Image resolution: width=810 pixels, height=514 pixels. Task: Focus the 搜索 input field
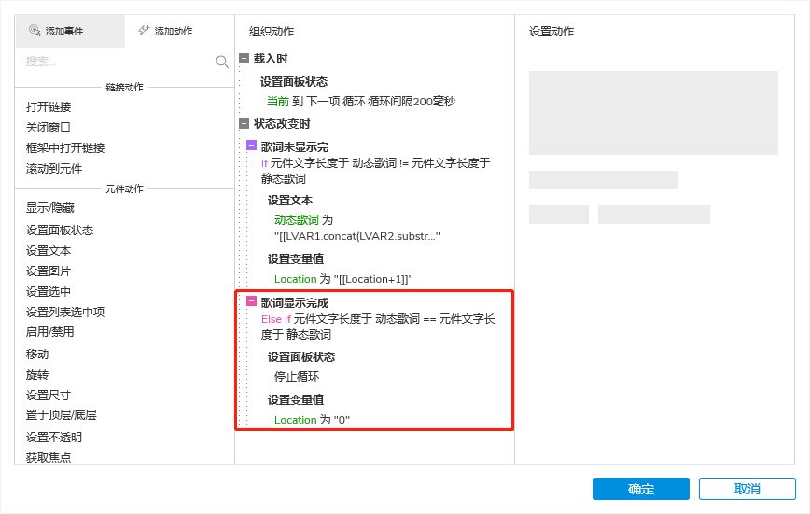(117, 62)
